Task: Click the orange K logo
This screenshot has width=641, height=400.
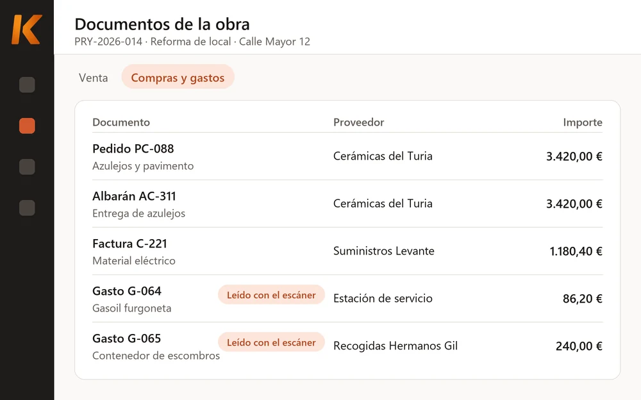Action: point(26,29)
